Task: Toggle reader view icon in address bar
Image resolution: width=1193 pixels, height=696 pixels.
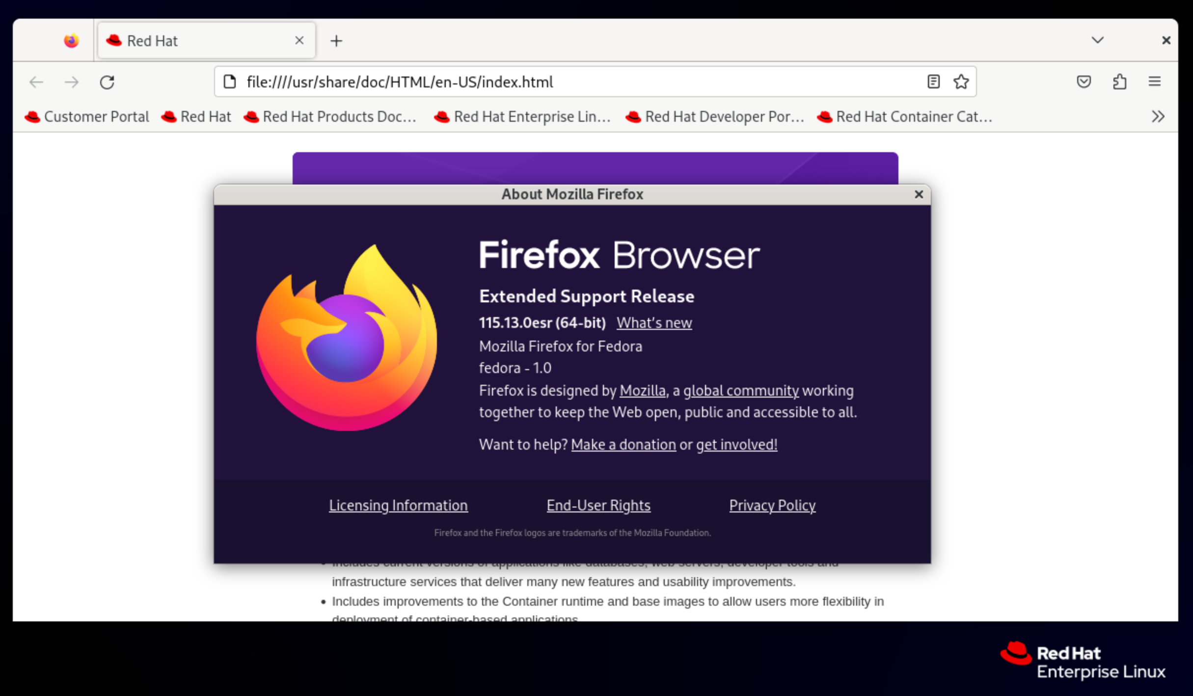Action: point(933,81)
